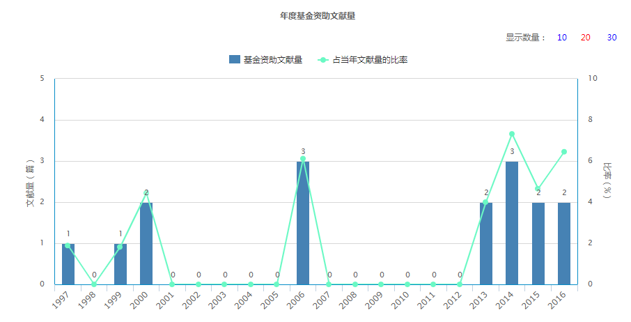Click the 显示数量 label
This screenshot has height=322, width=631.
tap(526, 38)
